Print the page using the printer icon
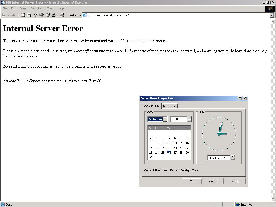The width and height of the screenshot is (276, 207). coord(62,15)
